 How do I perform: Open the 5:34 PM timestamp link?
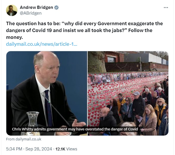click(x=14, y=149)
